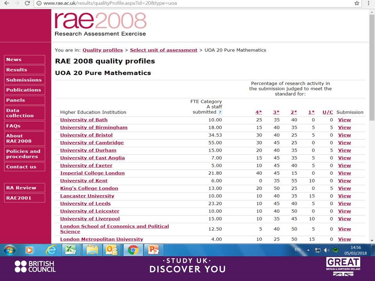The width and height of the screenshot is (375, 281).
Task: Click the site info icon in address bar
Action: 39,4
